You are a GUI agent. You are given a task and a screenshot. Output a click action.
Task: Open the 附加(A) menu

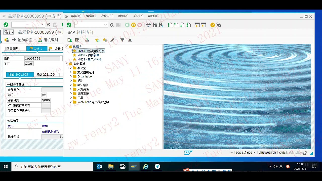(123, 16)
